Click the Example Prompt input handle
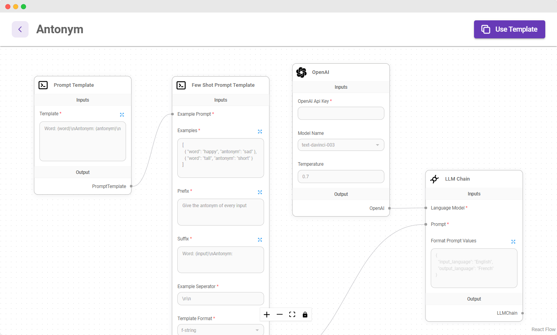The height and width of the screenshot is (335, 557). pyautogui.click(x=172, y=114)
